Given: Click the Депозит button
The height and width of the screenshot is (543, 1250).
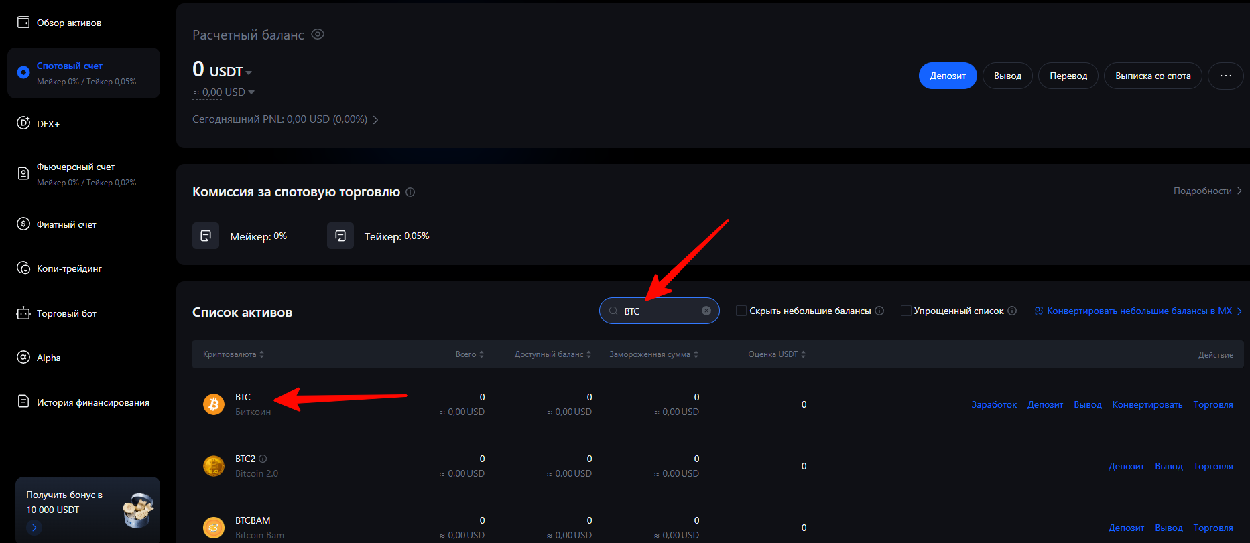Looking at the screenshot, I should [x=948, y=76].
